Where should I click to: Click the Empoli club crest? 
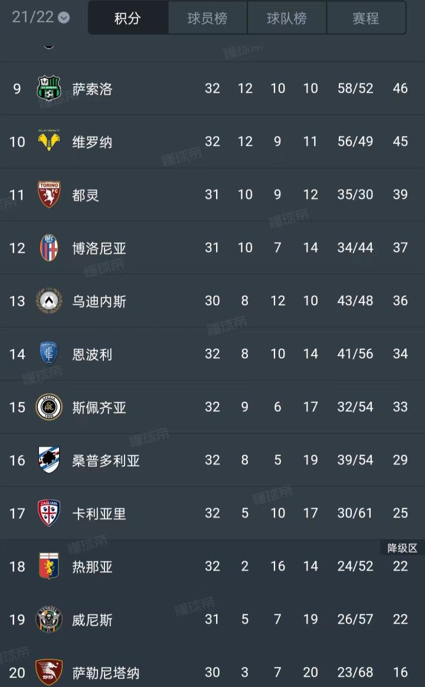[x=49, y=354]
